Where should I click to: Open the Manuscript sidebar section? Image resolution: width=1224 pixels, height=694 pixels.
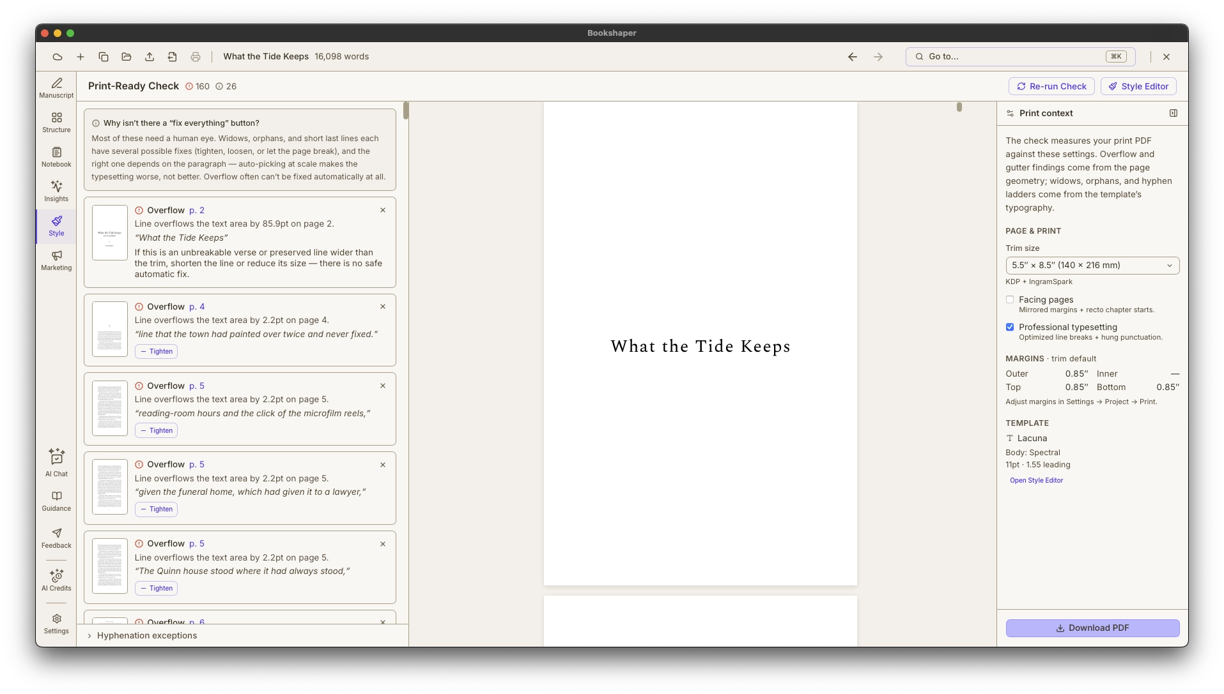tap(56, 88)
